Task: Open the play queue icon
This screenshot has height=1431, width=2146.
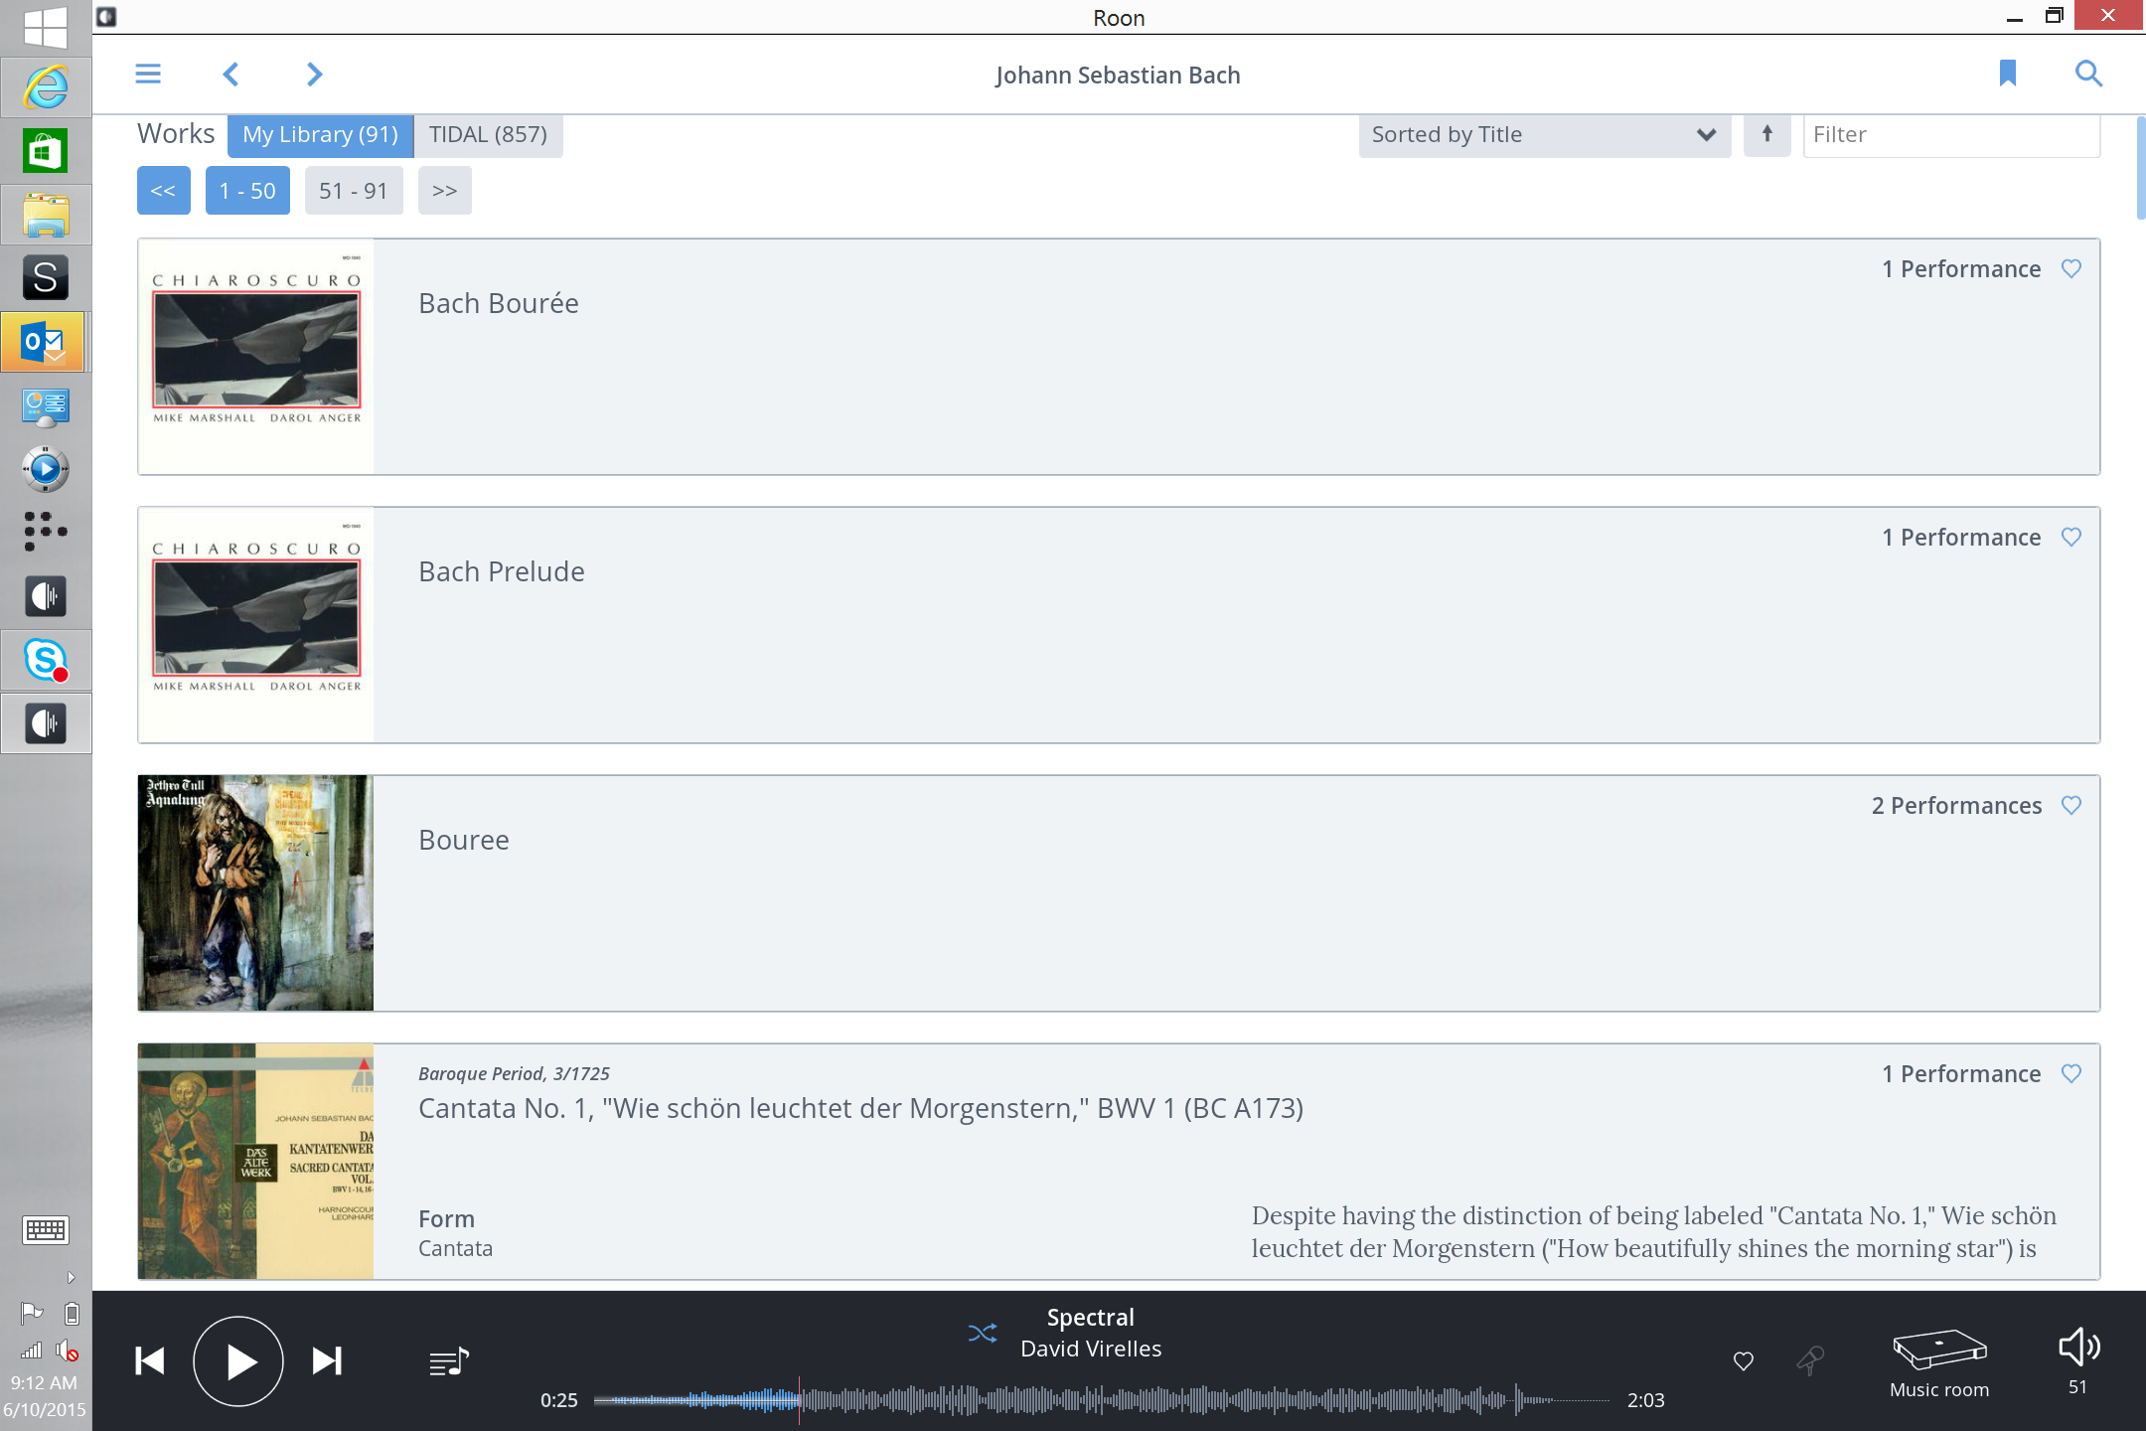Action: click(448, 1361)
